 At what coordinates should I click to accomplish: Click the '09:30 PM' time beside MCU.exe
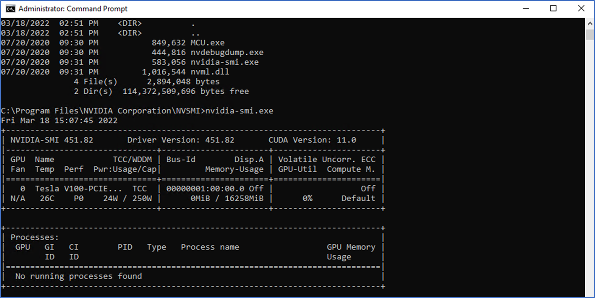(x=79, y=43)
